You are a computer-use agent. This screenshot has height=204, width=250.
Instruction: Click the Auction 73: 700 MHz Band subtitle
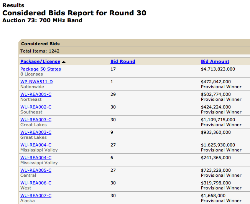pyautogui.click(x=42, y=20)
